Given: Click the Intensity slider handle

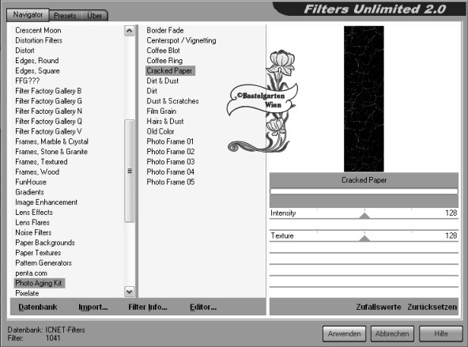Looking at the screenshot, I should click(x=364, y=215).
